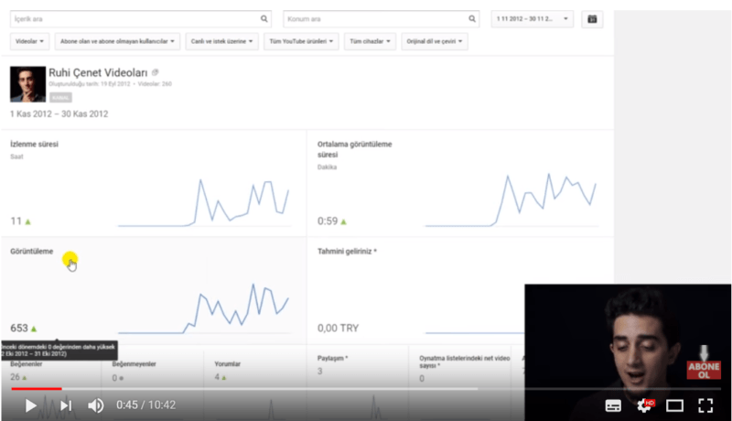The width and height of the screenshot is (732, 421).
Task: Open the Videolar filter dropdown
Action: 30,41
